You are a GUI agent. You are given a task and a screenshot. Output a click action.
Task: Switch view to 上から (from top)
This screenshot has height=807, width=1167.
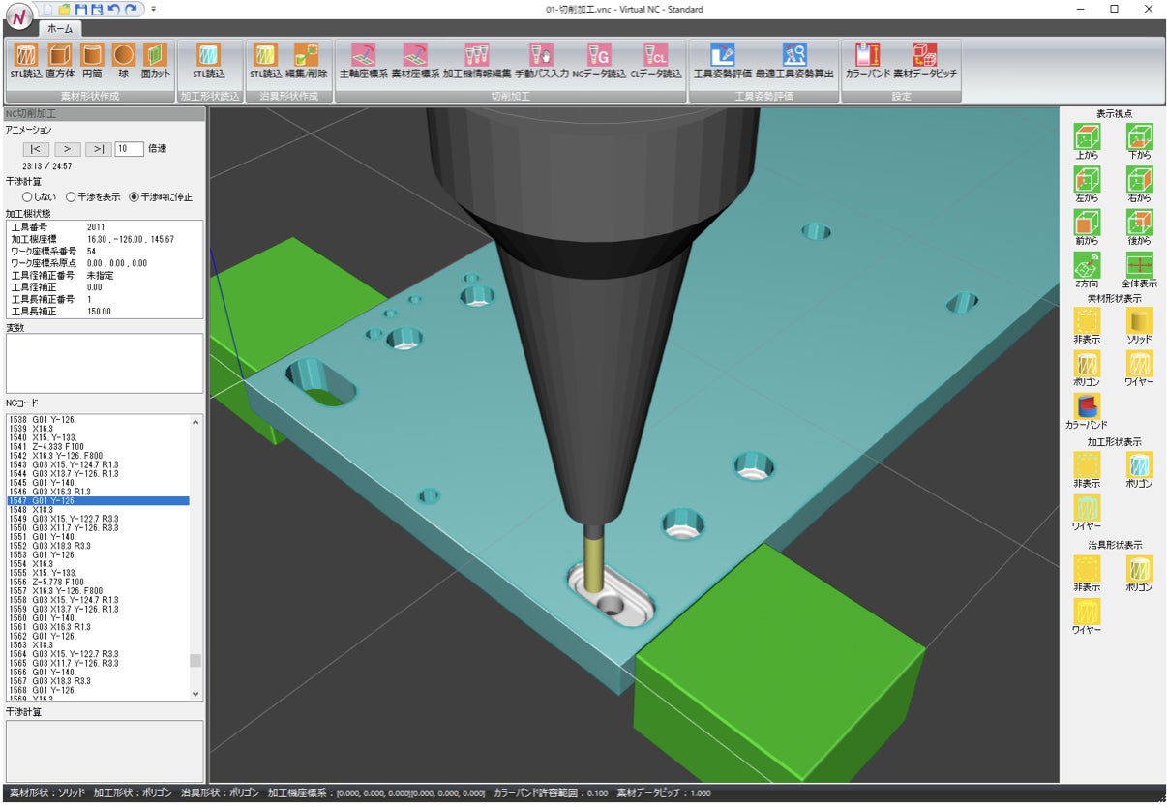pyautogui.click(x=1087, y=135)
